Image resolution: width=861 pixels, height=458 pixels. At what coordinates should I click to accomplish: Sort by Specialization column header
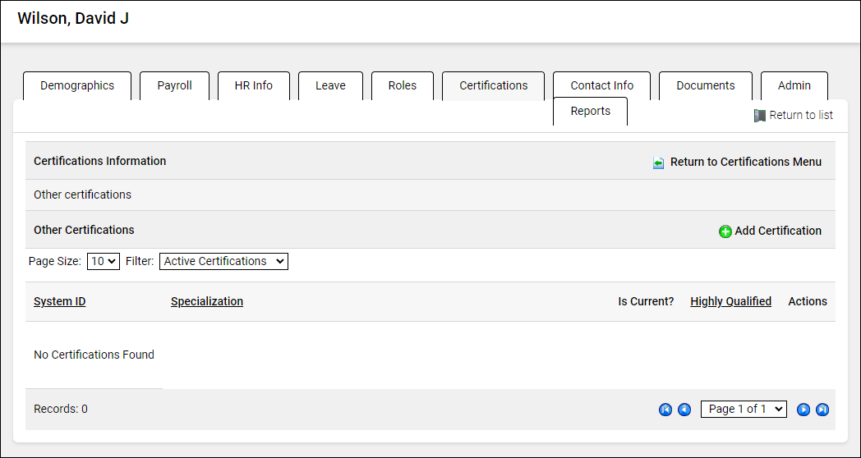[x=207, y=301]
